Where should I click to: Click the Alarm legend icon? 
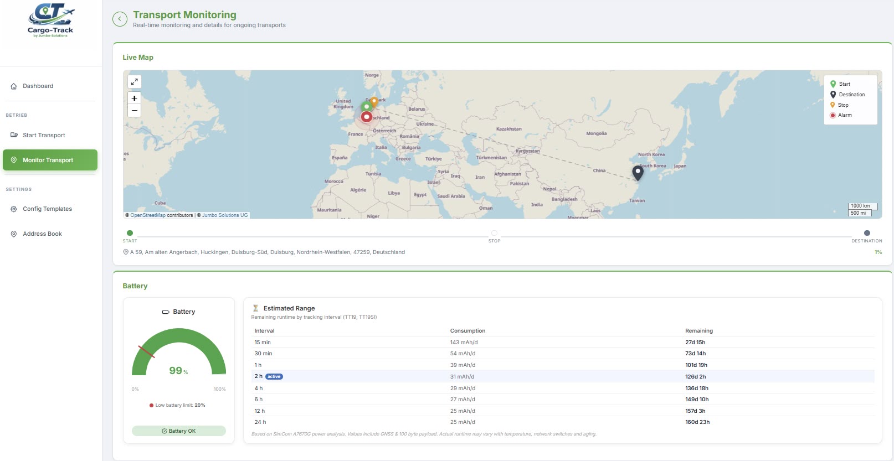833,115
